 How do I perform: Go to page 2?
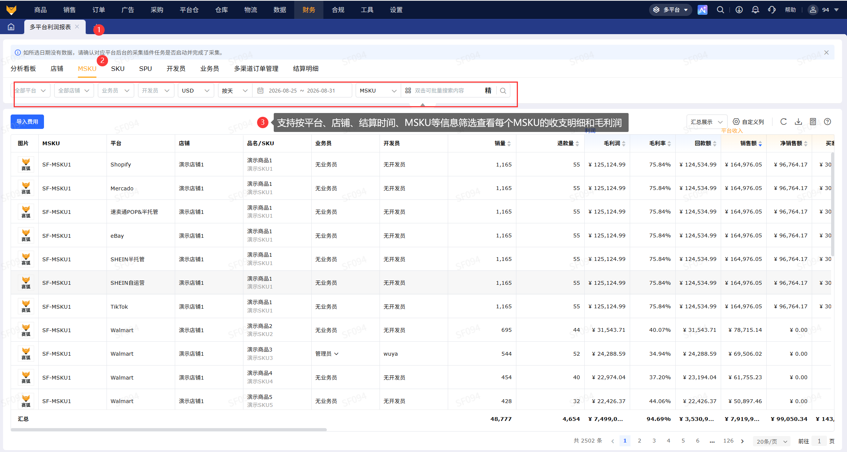(x=640, y=441)
